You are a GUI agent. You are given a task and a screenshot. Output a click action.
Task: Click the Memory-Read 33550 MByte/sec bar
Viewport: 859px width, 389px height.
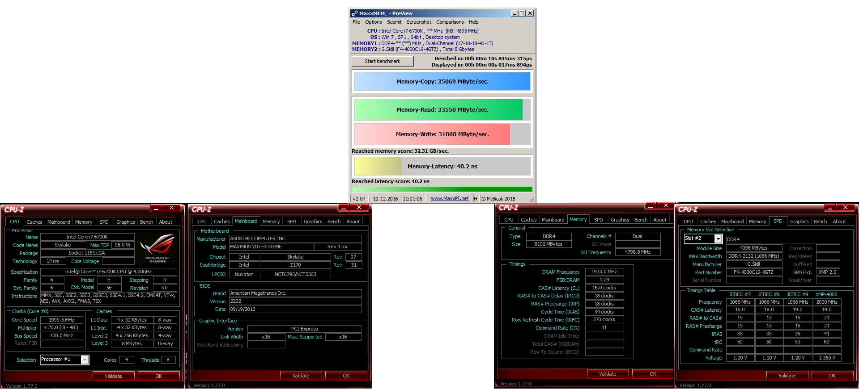click(442, 110)
